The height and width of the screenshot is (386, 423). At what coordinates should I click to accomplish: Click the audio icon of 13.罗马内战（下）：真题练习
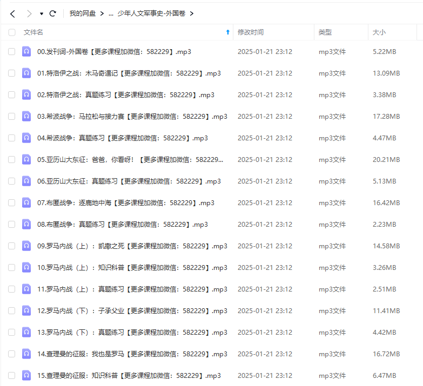(x=26, y=332)
